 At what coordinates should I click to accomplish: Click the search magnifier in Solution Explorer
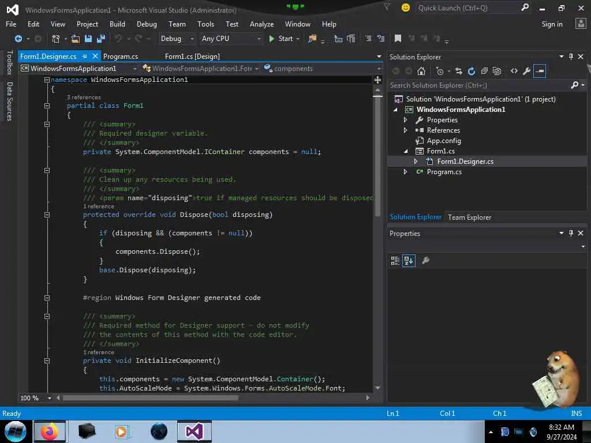click(x=574, y=85)
